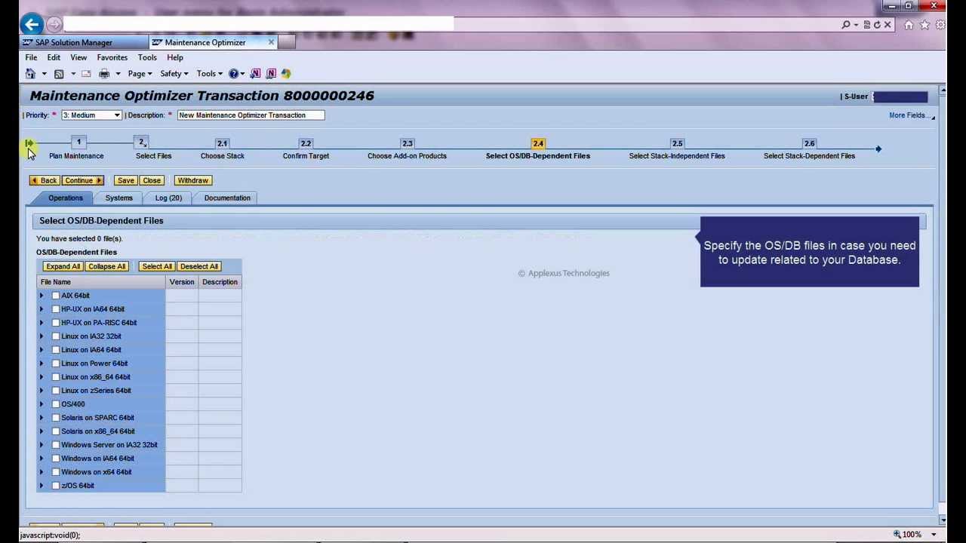Expand the Solaris on x86_64 64bit node
The image size is (966, 543).
pyautogui.click(x=42, y=431)
